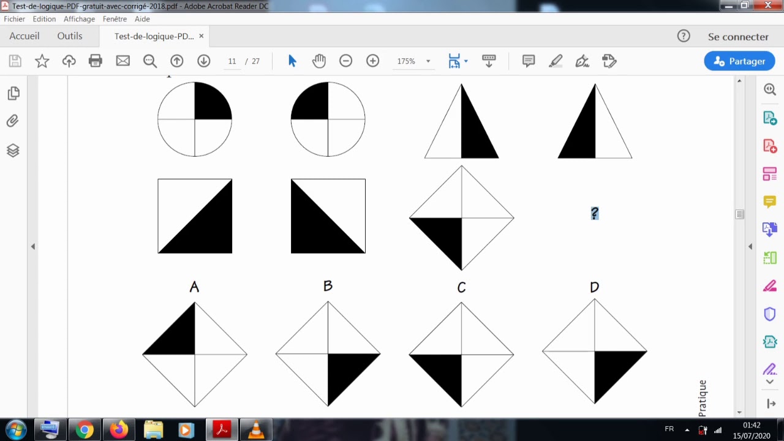Click the Save file icon

(x=15, y=61)
